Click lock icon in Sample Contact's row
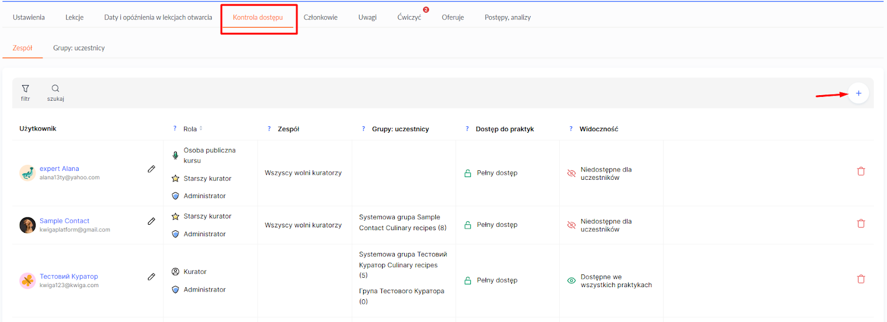The width and height of the screenshot is (887, 322). tap(468, 225)
